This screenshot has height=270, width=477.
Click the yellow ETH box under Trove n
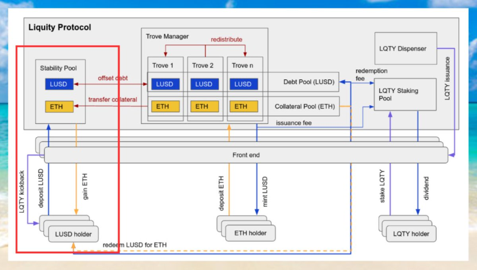coord(244,107)
